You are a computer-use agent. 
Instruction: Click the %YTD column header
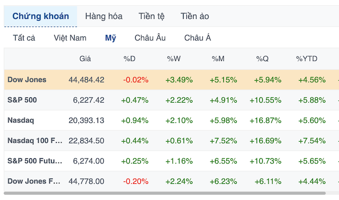tap(307, 59)
